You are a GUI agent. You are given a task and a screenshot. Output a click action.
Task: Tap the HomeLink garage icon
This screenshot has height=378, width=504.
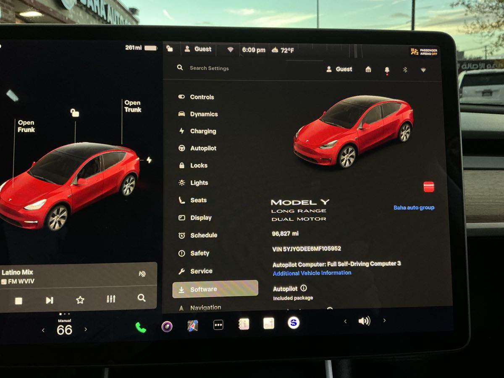click(x=368, y=69)
